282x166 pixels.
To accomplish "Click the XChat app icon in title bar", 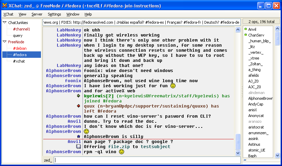I will point(5,5).
